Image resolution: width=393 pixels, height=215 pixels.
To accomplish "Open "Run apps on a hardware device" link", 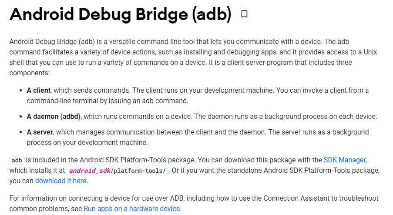I will (x=132, y=208).
